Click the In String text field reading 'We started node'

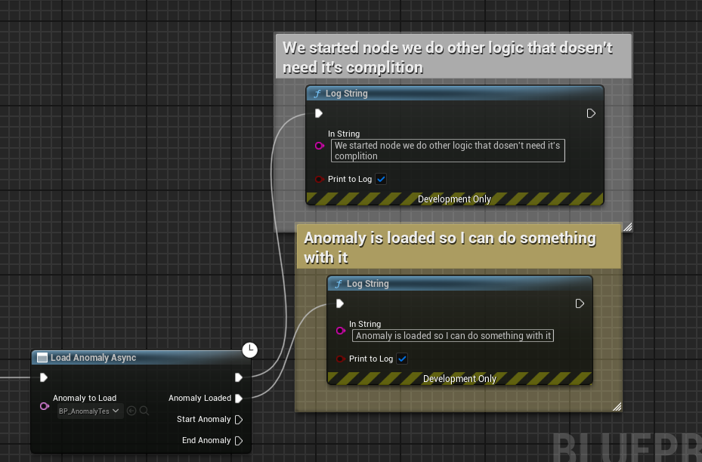pyautogui.click(x=447, y=150)
